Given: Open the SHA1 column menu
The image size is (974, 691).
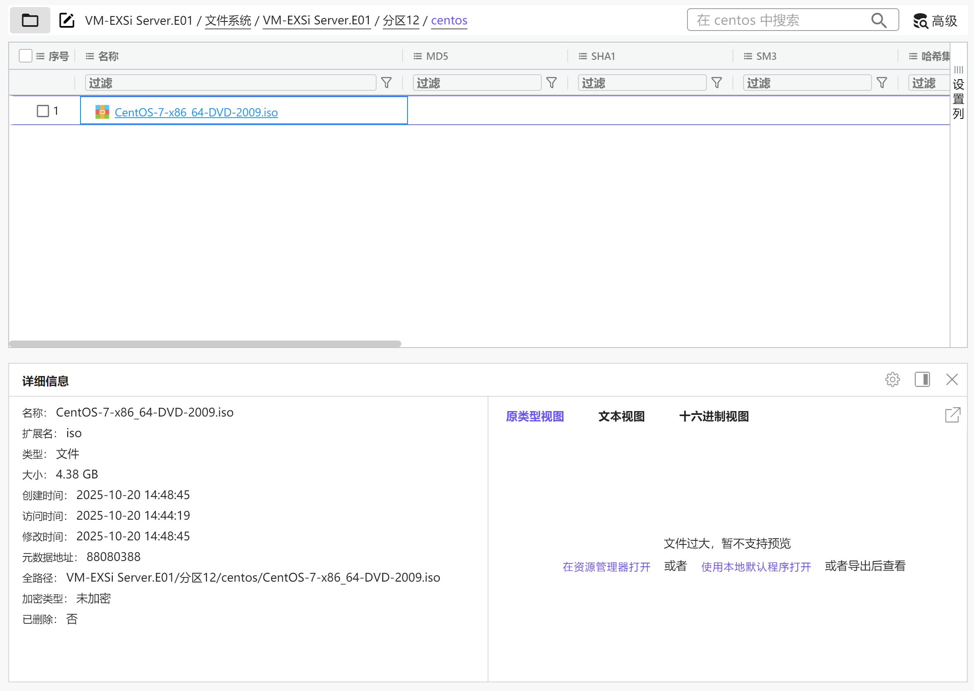Looking at the screenshot, I should 582,56.
